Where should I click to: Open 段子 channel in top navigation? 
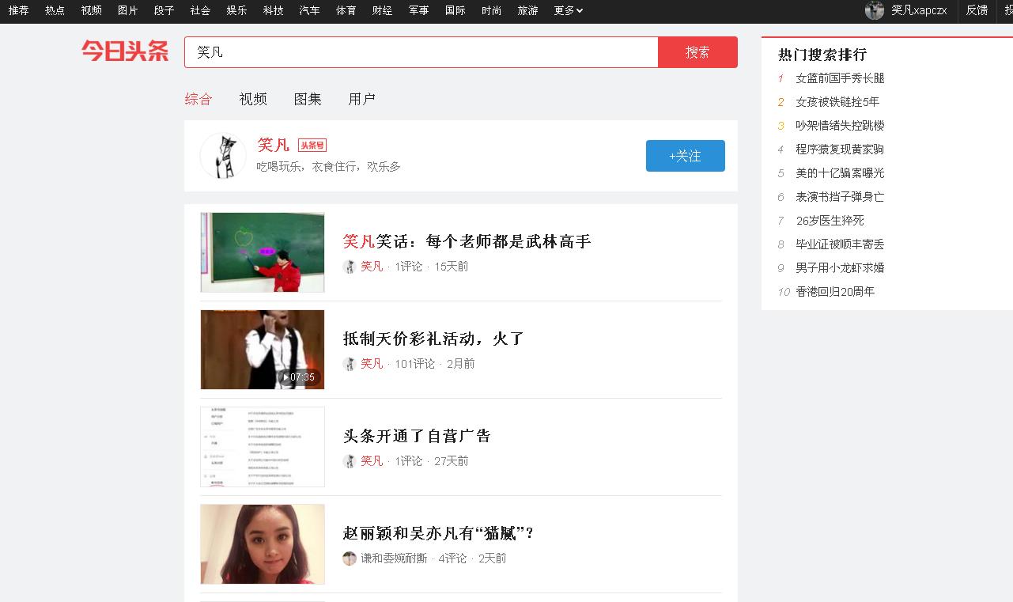click(164, 10)
